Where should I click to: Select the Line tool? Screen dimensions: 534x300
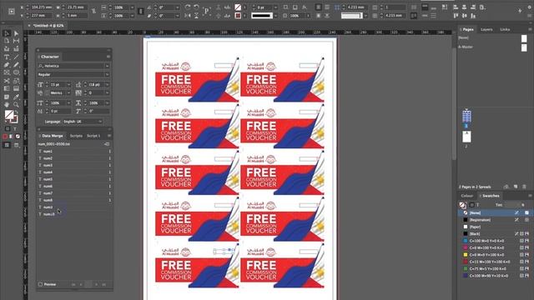tap(16, 57)
